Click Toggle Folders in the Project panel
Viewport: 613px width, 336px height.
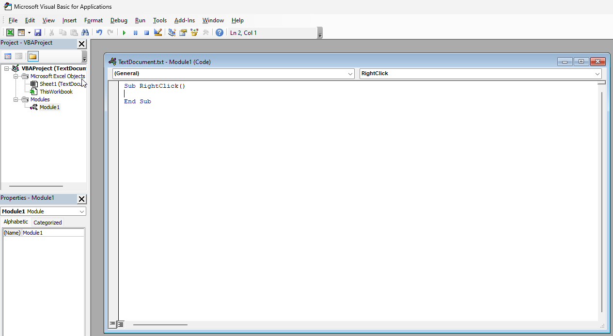click(x=32, y=56)
